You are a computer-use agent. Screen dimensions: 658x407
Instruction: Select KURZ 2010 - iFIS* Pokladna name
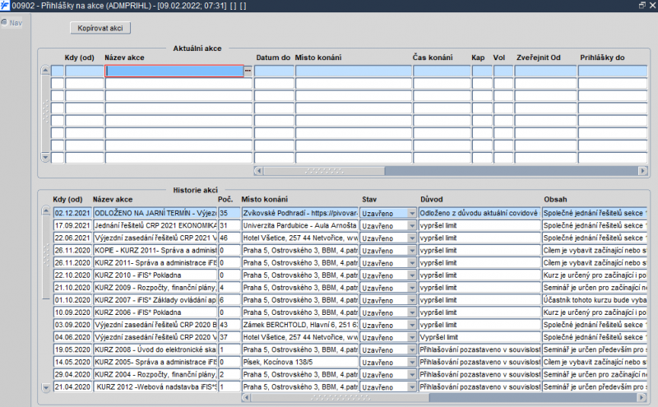point(155,275)
